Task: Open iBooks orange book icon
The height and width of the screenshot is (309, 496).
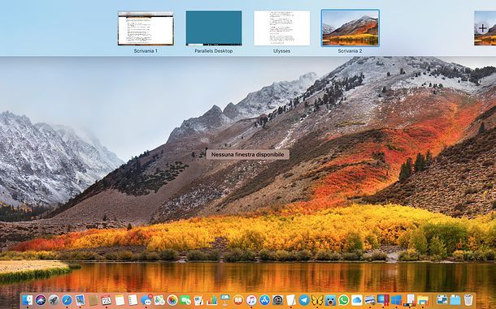Action: pyautogui.click(x=238, y=300)
